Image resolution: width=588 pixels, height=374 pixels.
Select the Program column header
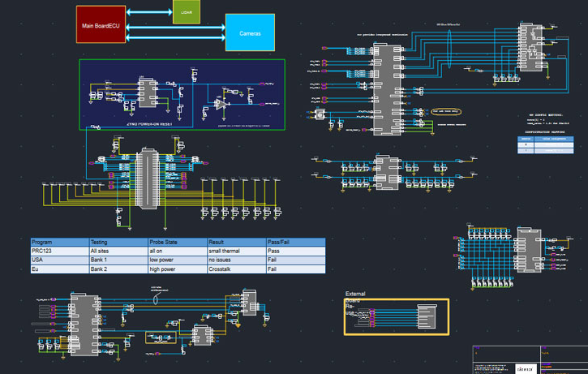pos(58,243)
